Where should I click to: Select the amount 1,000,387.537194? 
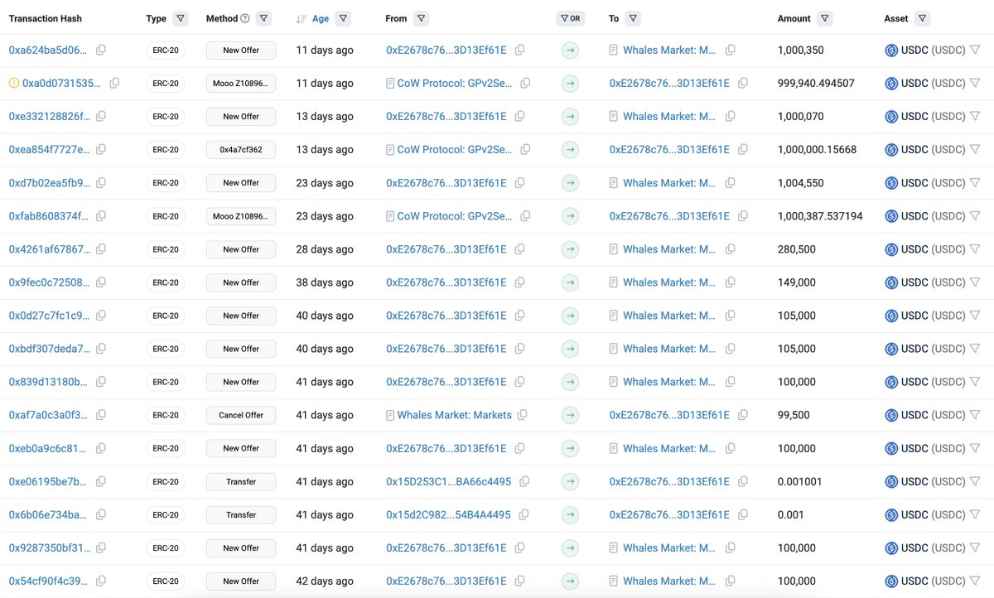(820, 216)
